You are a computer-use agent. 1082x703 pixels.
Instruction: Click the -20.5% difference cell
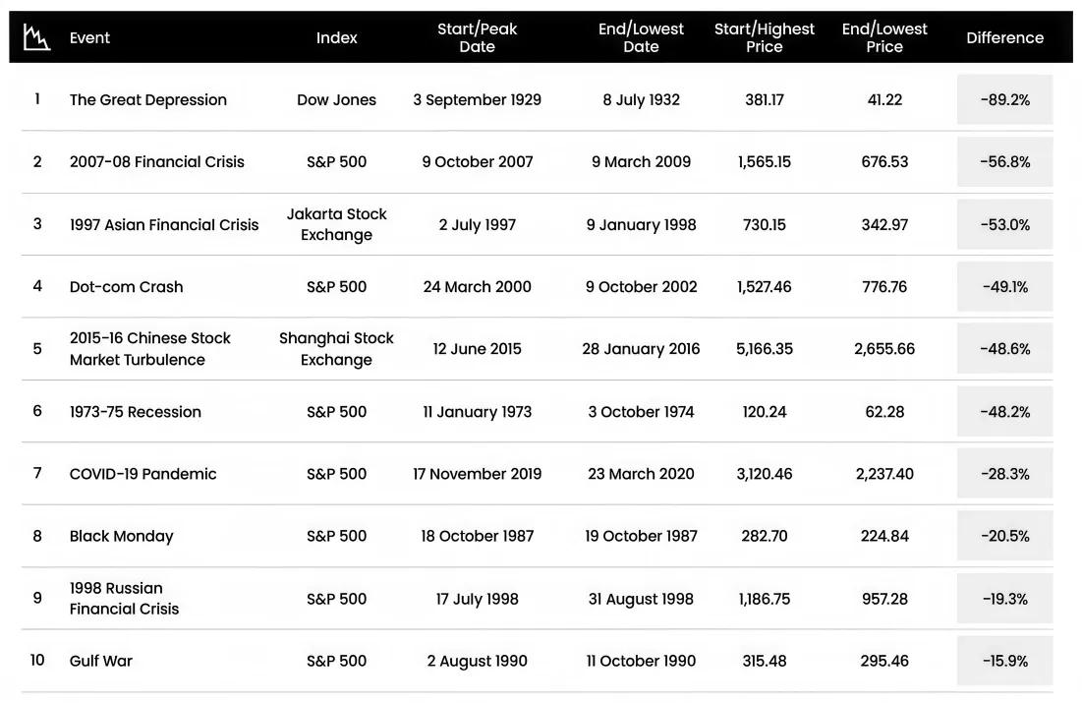click(1004, 537)
